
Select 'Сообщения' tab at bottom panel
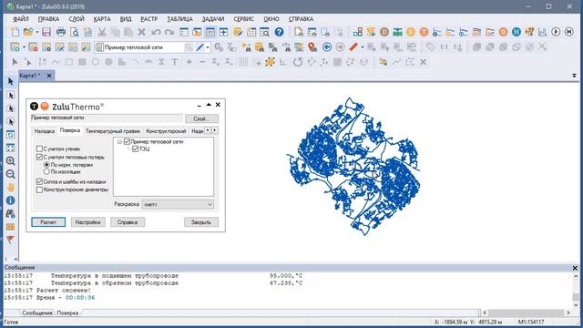pos(37,313)
